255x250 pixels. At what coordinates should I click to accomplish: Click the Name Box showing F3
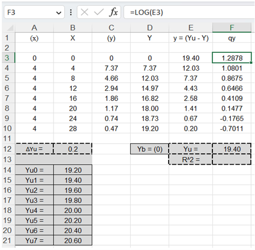click(34, 12)
